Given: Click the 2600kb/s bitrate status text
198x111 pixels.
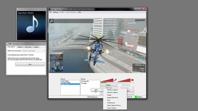Looking at the screenshot, I should pyautogui.click(x=140, y=97).
